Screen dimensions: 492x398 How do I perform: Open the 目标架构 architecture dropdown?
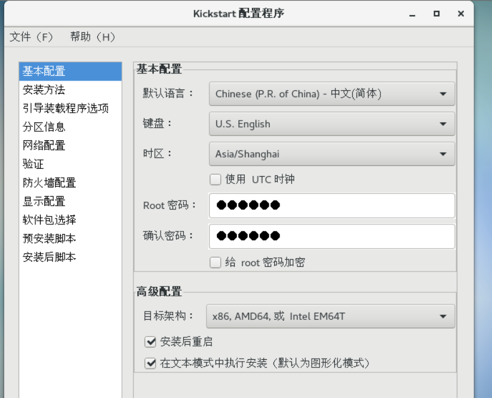pyautogui.click(x=330, y=316)
